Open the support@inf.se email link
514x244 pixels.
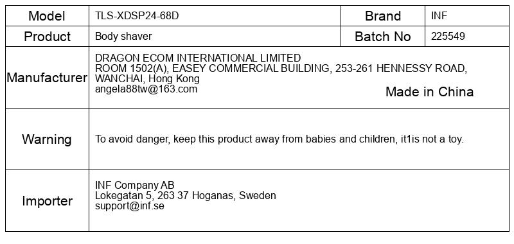(x=130, y=206)
